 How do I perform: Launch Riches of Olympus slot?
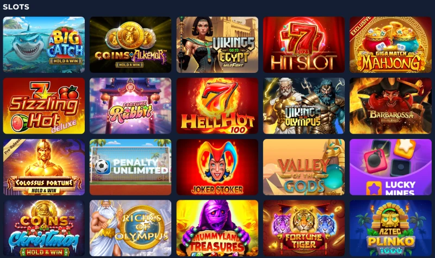point(130,228)
